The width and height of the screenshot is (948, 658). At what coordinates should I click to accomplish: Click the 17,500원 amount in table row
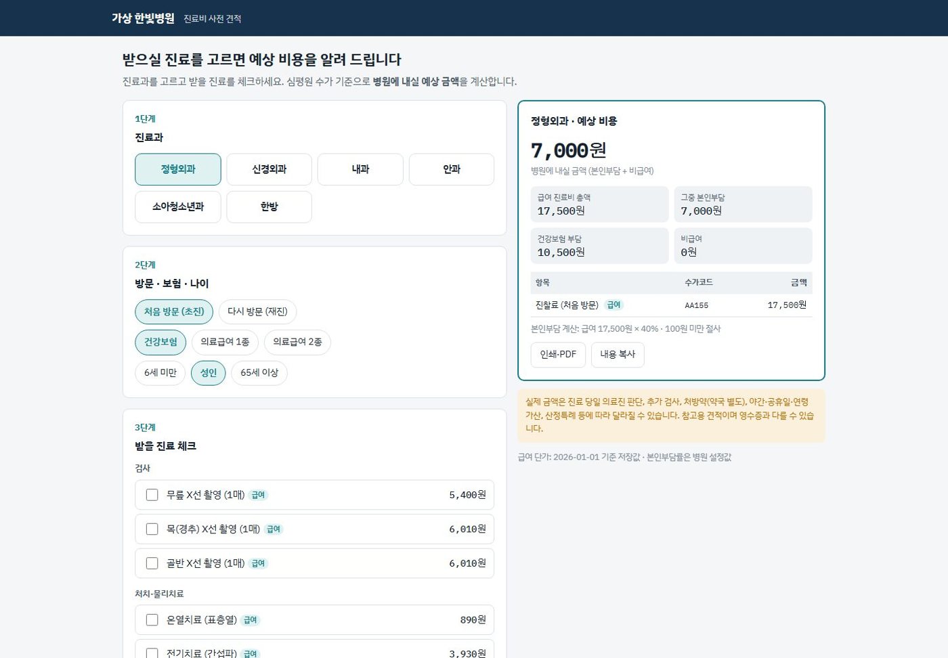click(x=787, y=305)
